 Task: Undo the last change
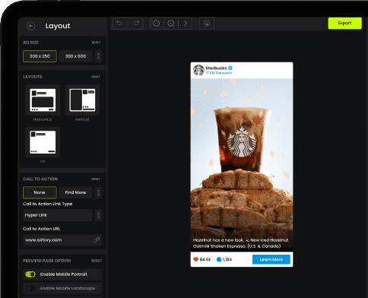tap(119, 24)
